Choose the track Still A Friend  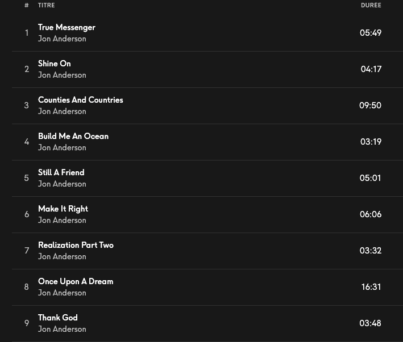click(x=61, y=172)
